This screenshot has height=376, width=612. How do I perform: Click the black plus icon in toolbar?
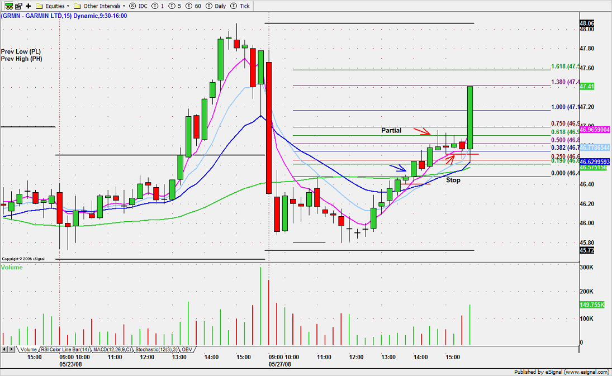pos(28,6)
